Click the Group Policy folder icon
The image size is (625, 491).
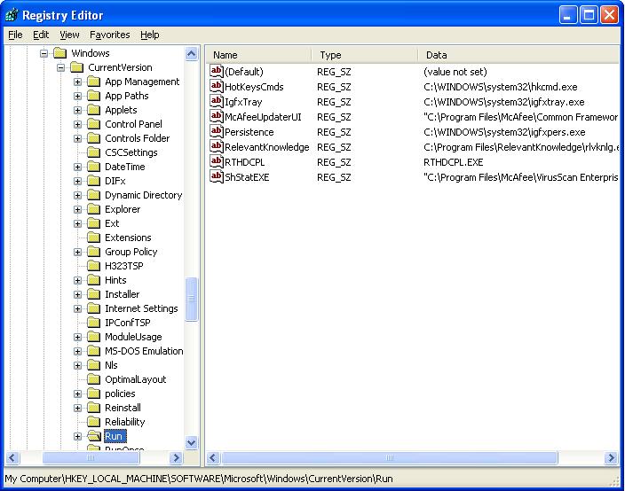(94, 252)
